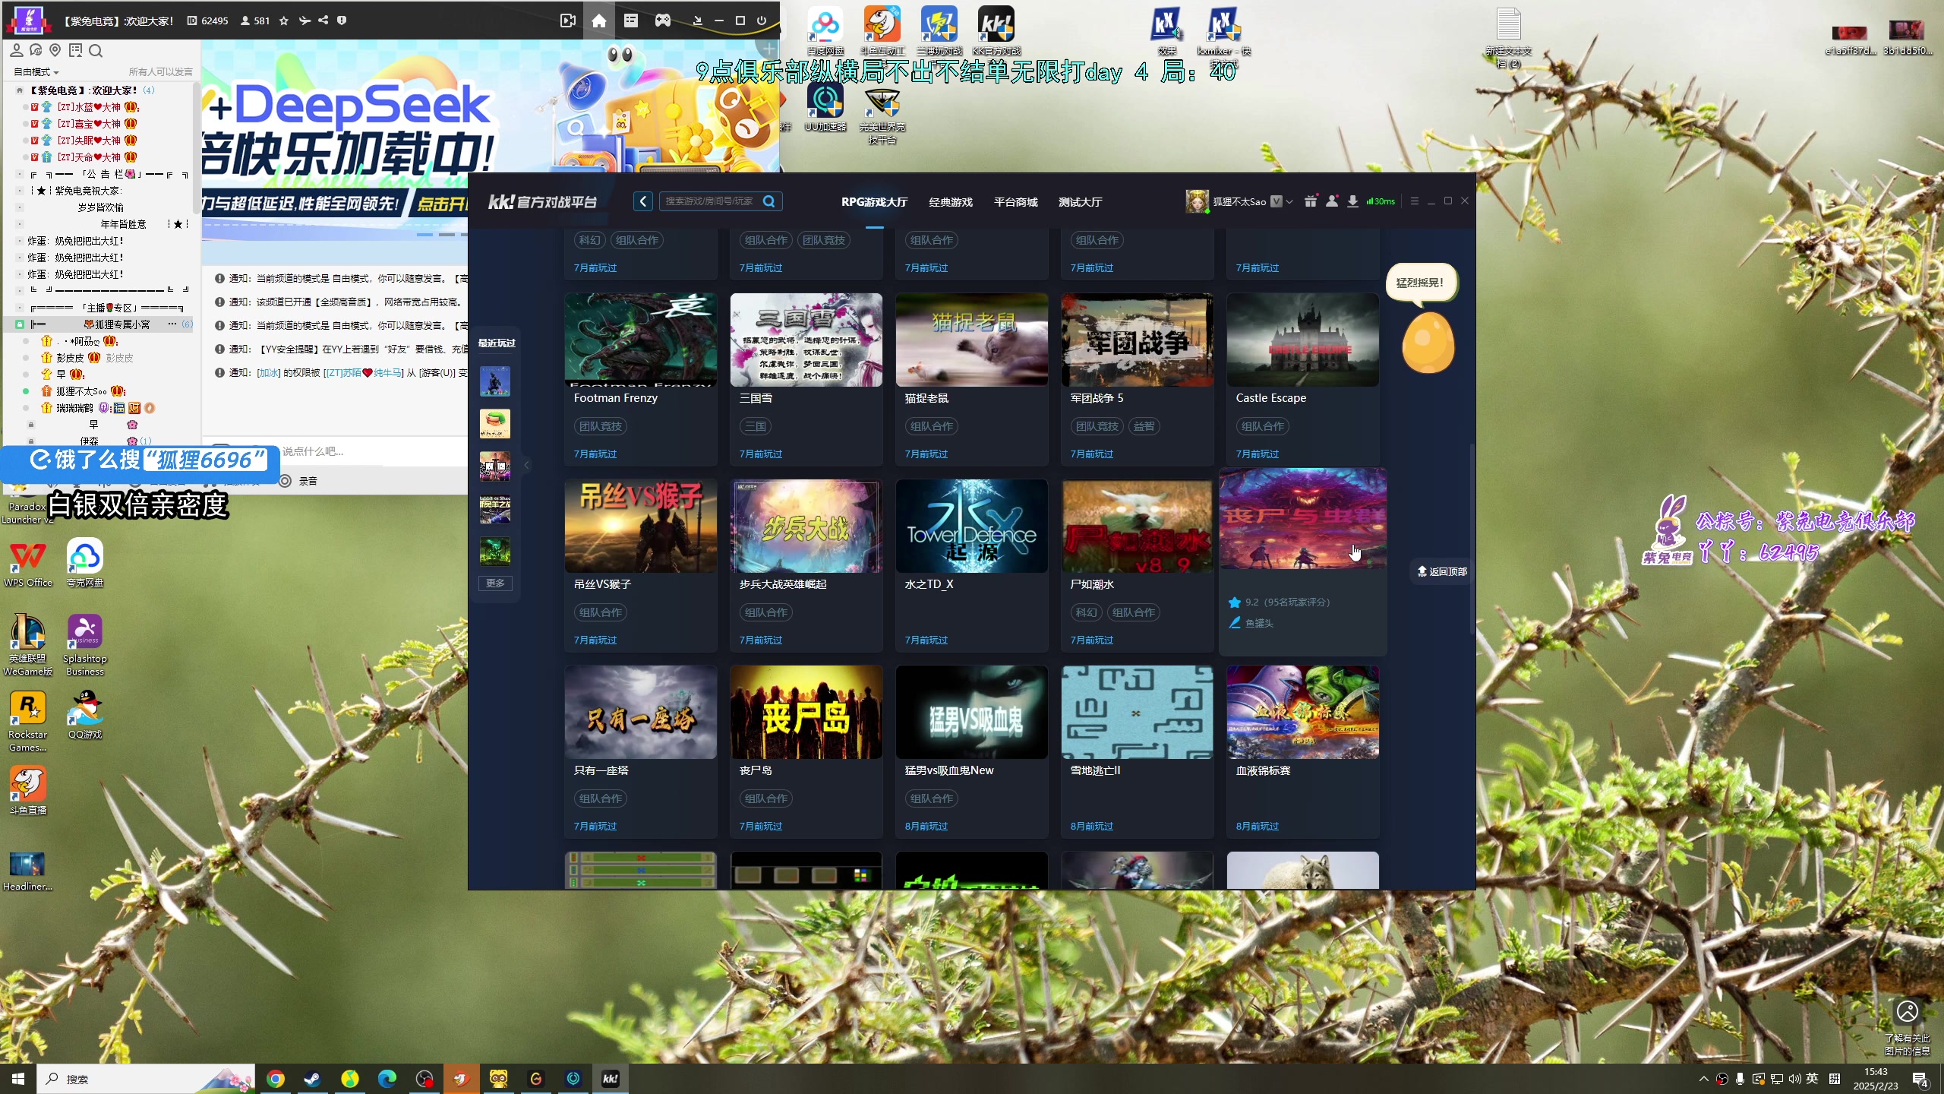This screenshot has height=1094, width=1944.
Task: Open the 夸克网盘 desktop icon
Action: (x=85, y=563)
